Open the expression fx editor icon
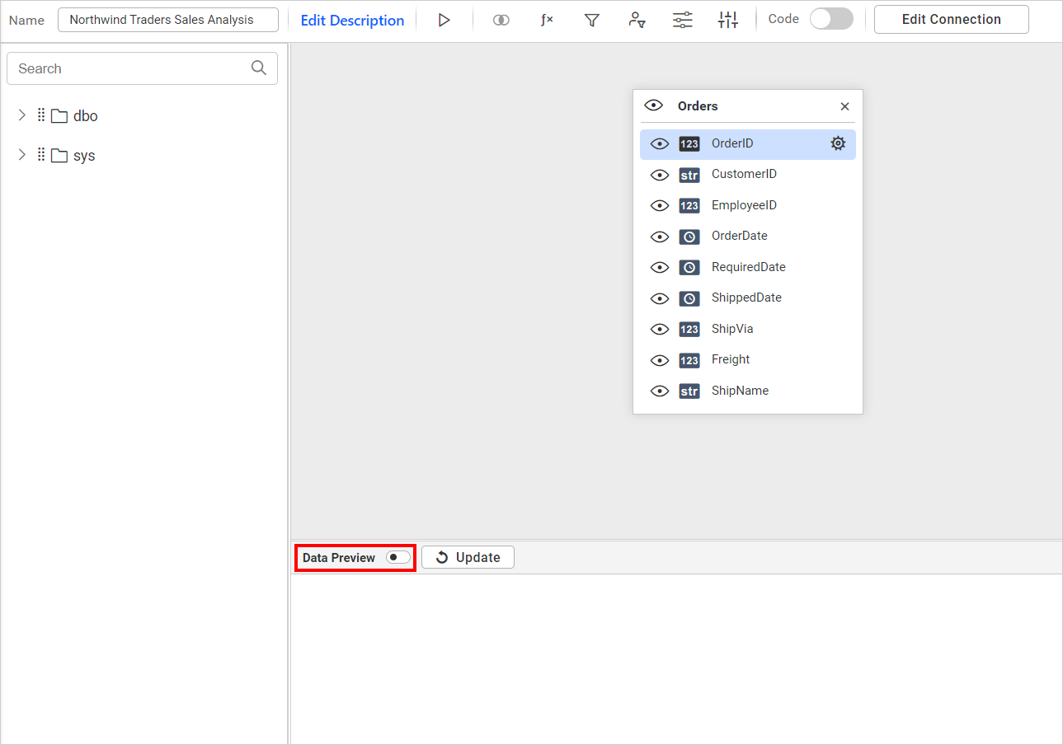 [x=547, y=20]
